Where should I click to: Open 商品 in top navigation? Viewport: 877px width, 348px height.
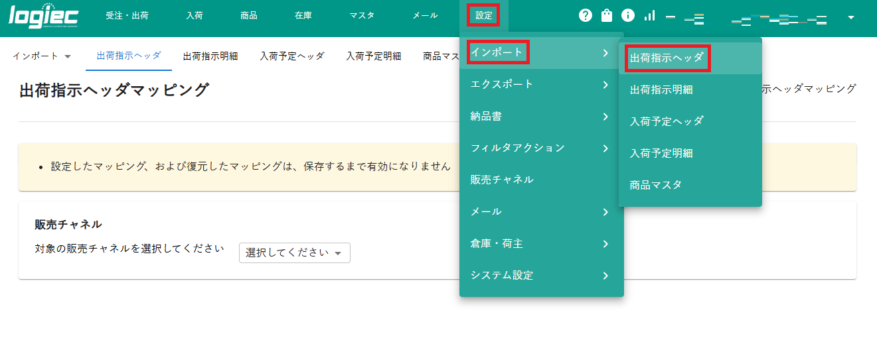click(x=249, y=15)
